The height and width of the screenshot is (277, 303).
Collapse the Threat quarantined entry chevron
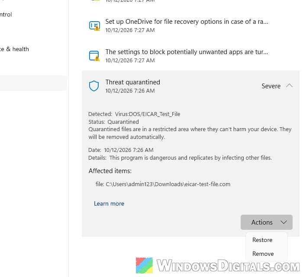pyautogui.click(x=289, y=86)
